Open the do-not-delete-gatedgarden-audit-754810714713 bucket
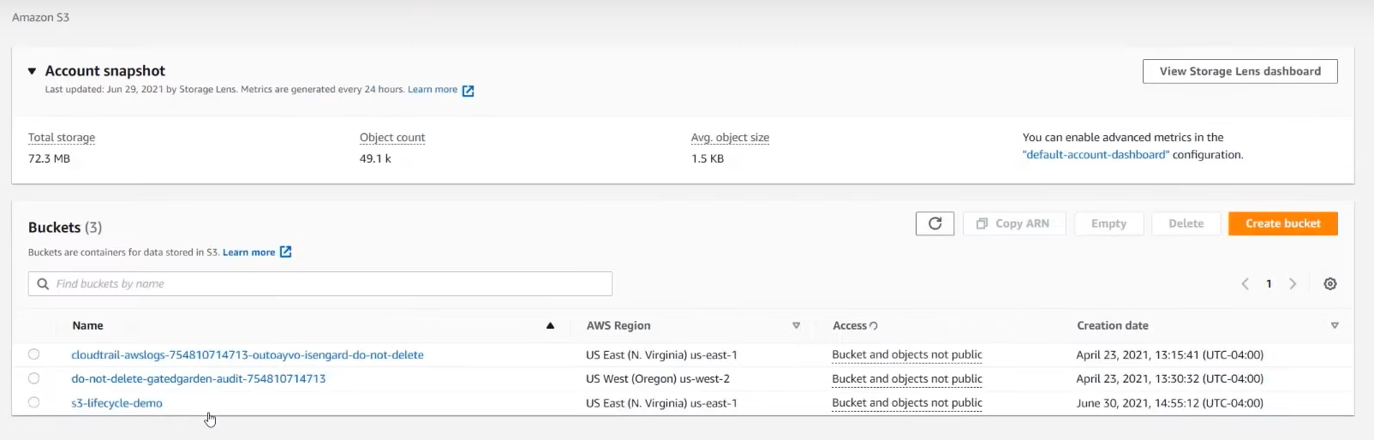Image resolution: width=1374 pixels, height=440 pixels. 198,378
